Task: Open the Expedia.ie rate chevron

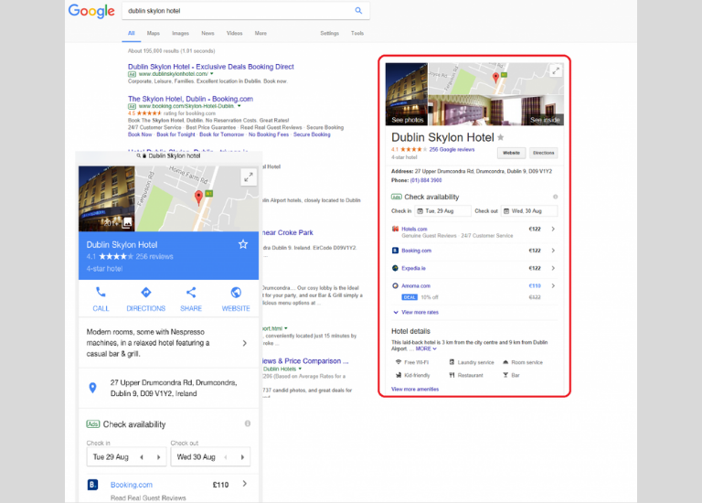Action: 553,268
